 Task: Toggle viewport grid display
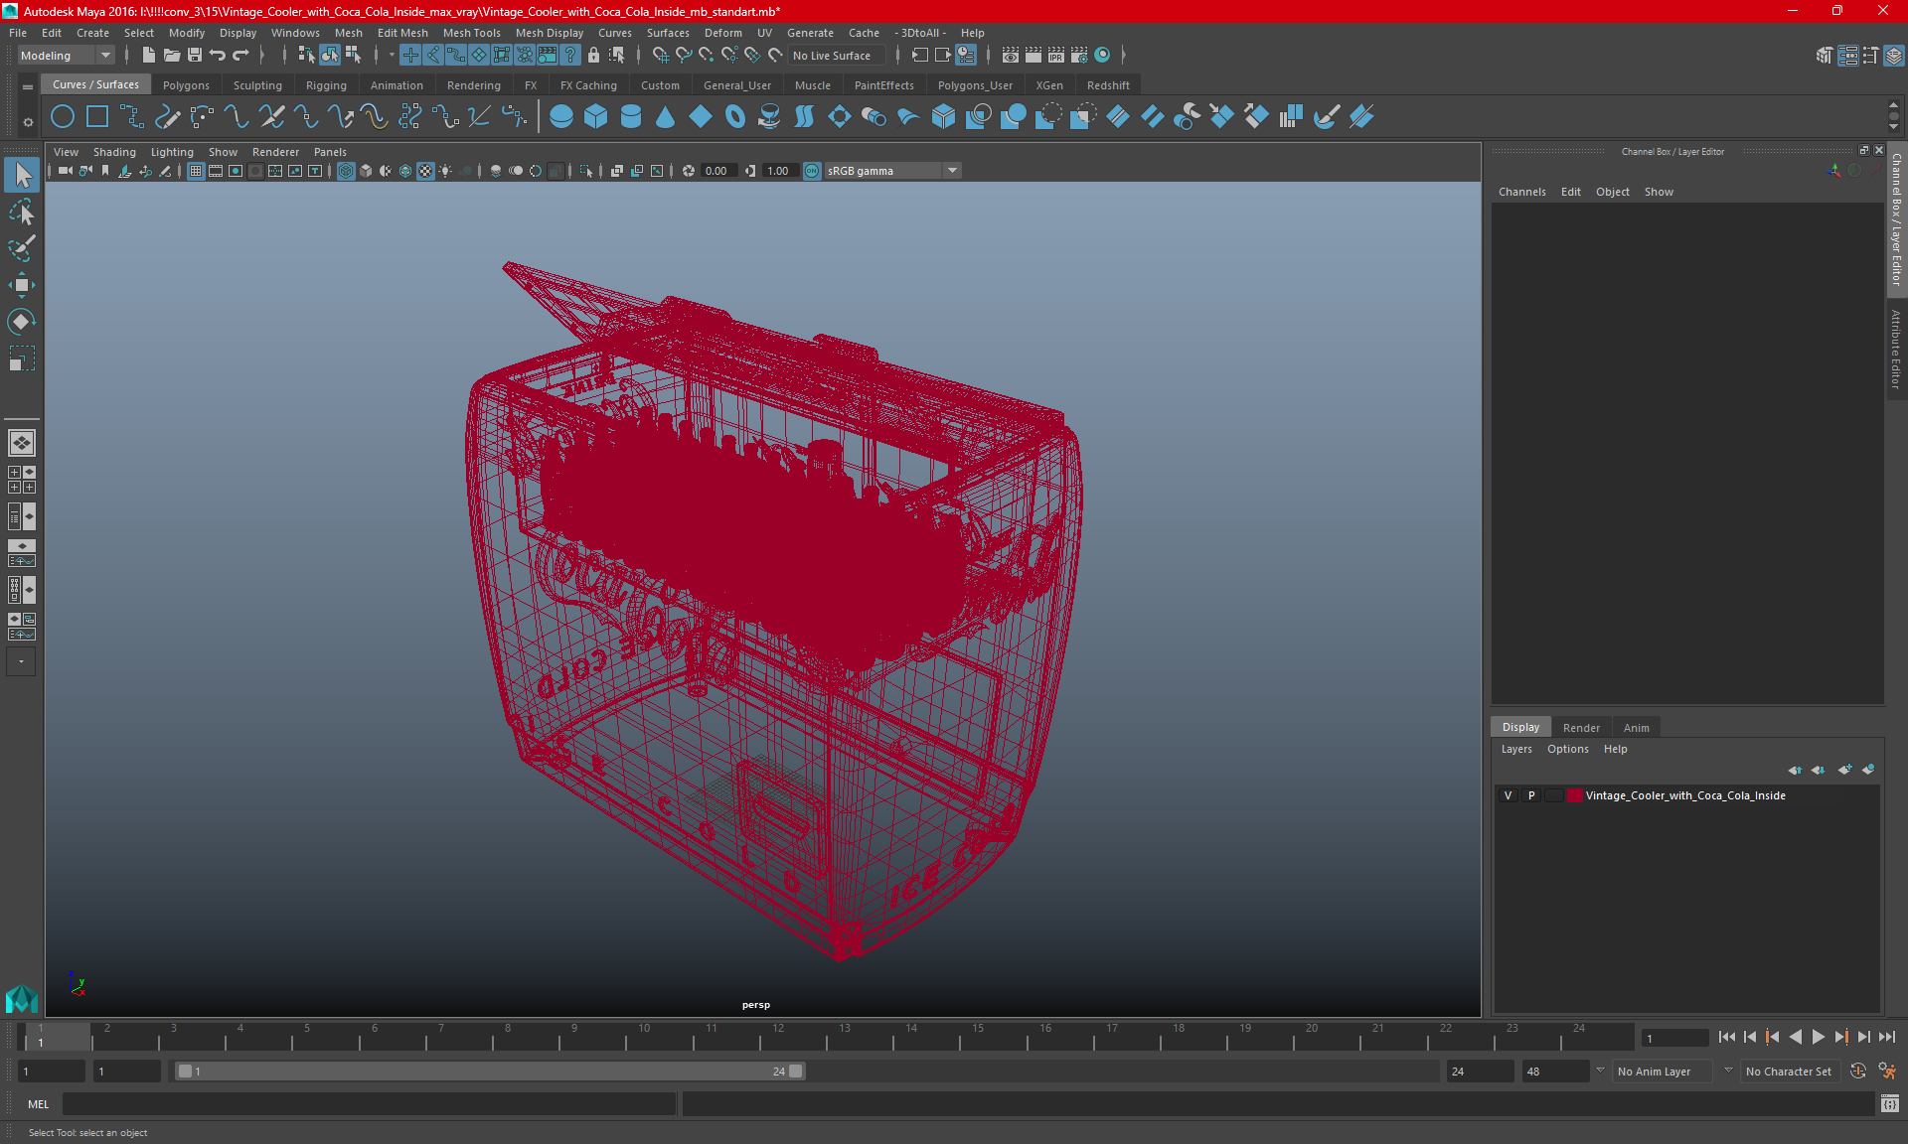click(196, 171)
